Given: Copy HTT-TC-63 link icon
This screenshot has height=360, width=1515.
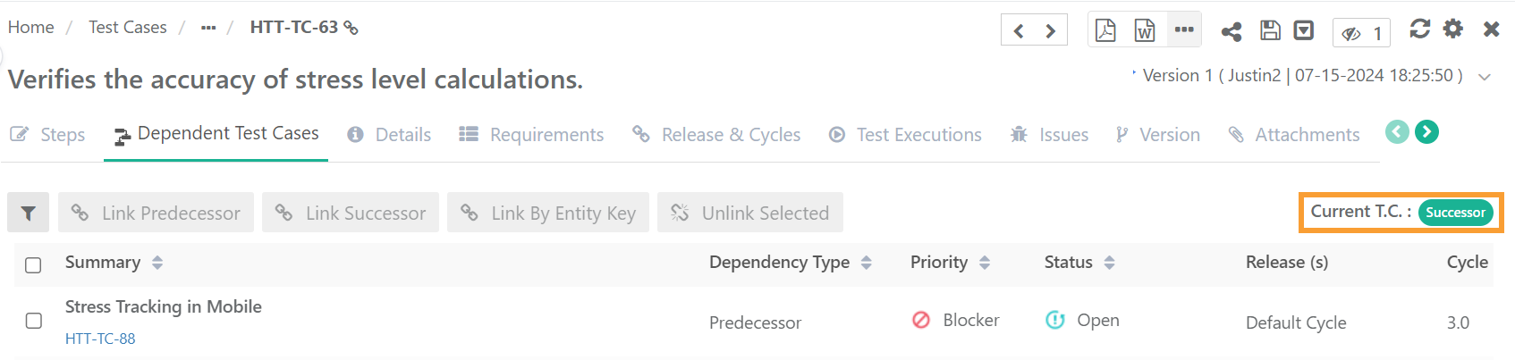Looking at the screenshot, I should (x=351, y=28).
